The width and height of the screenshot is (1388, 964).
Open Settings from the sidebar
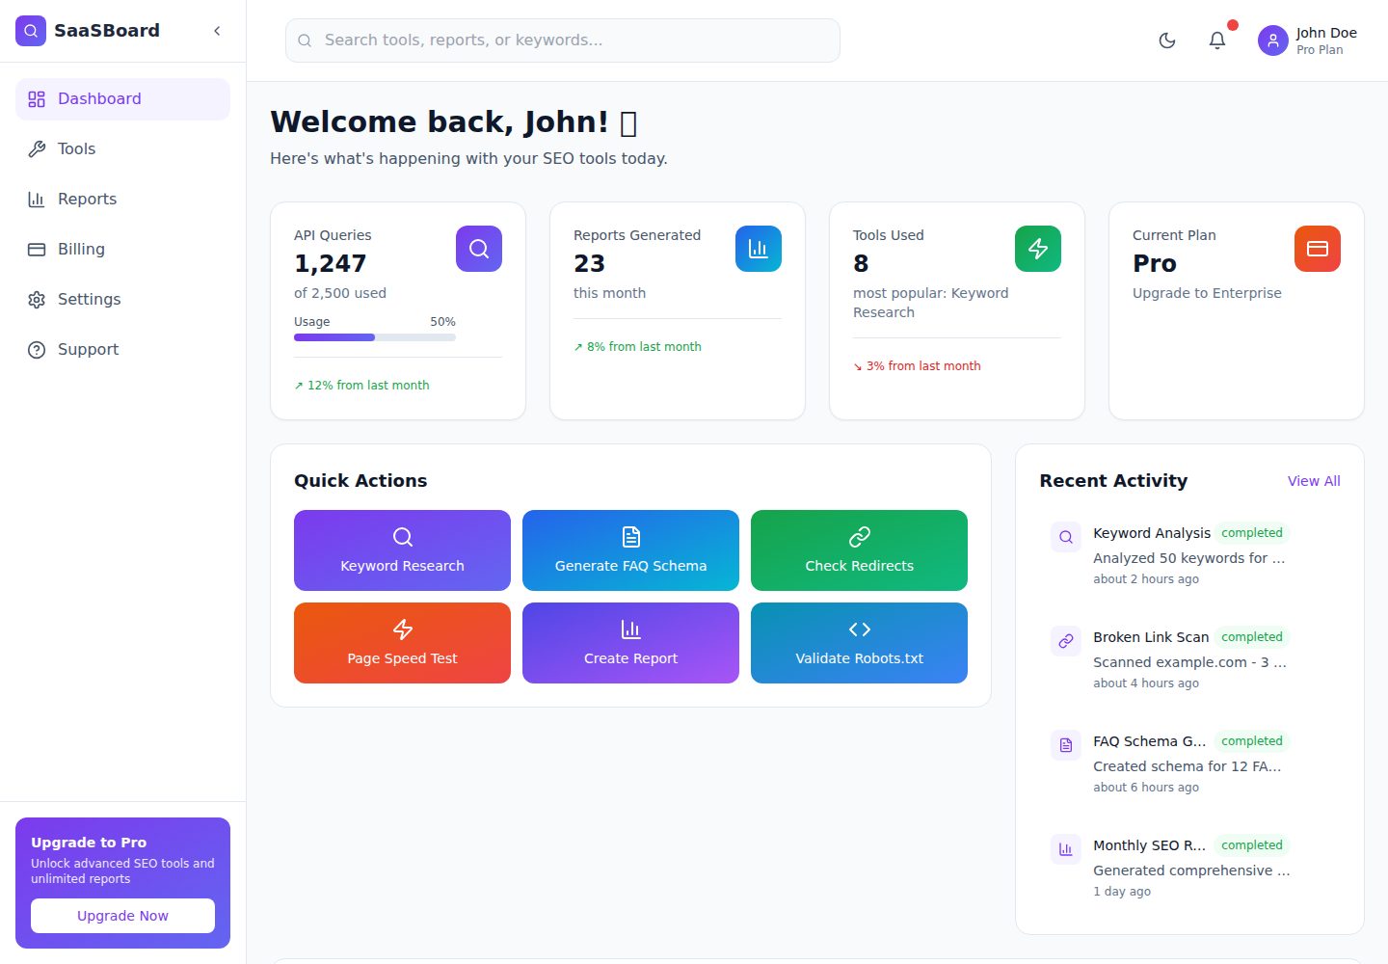pyautogui.click(x=122, y=300)
